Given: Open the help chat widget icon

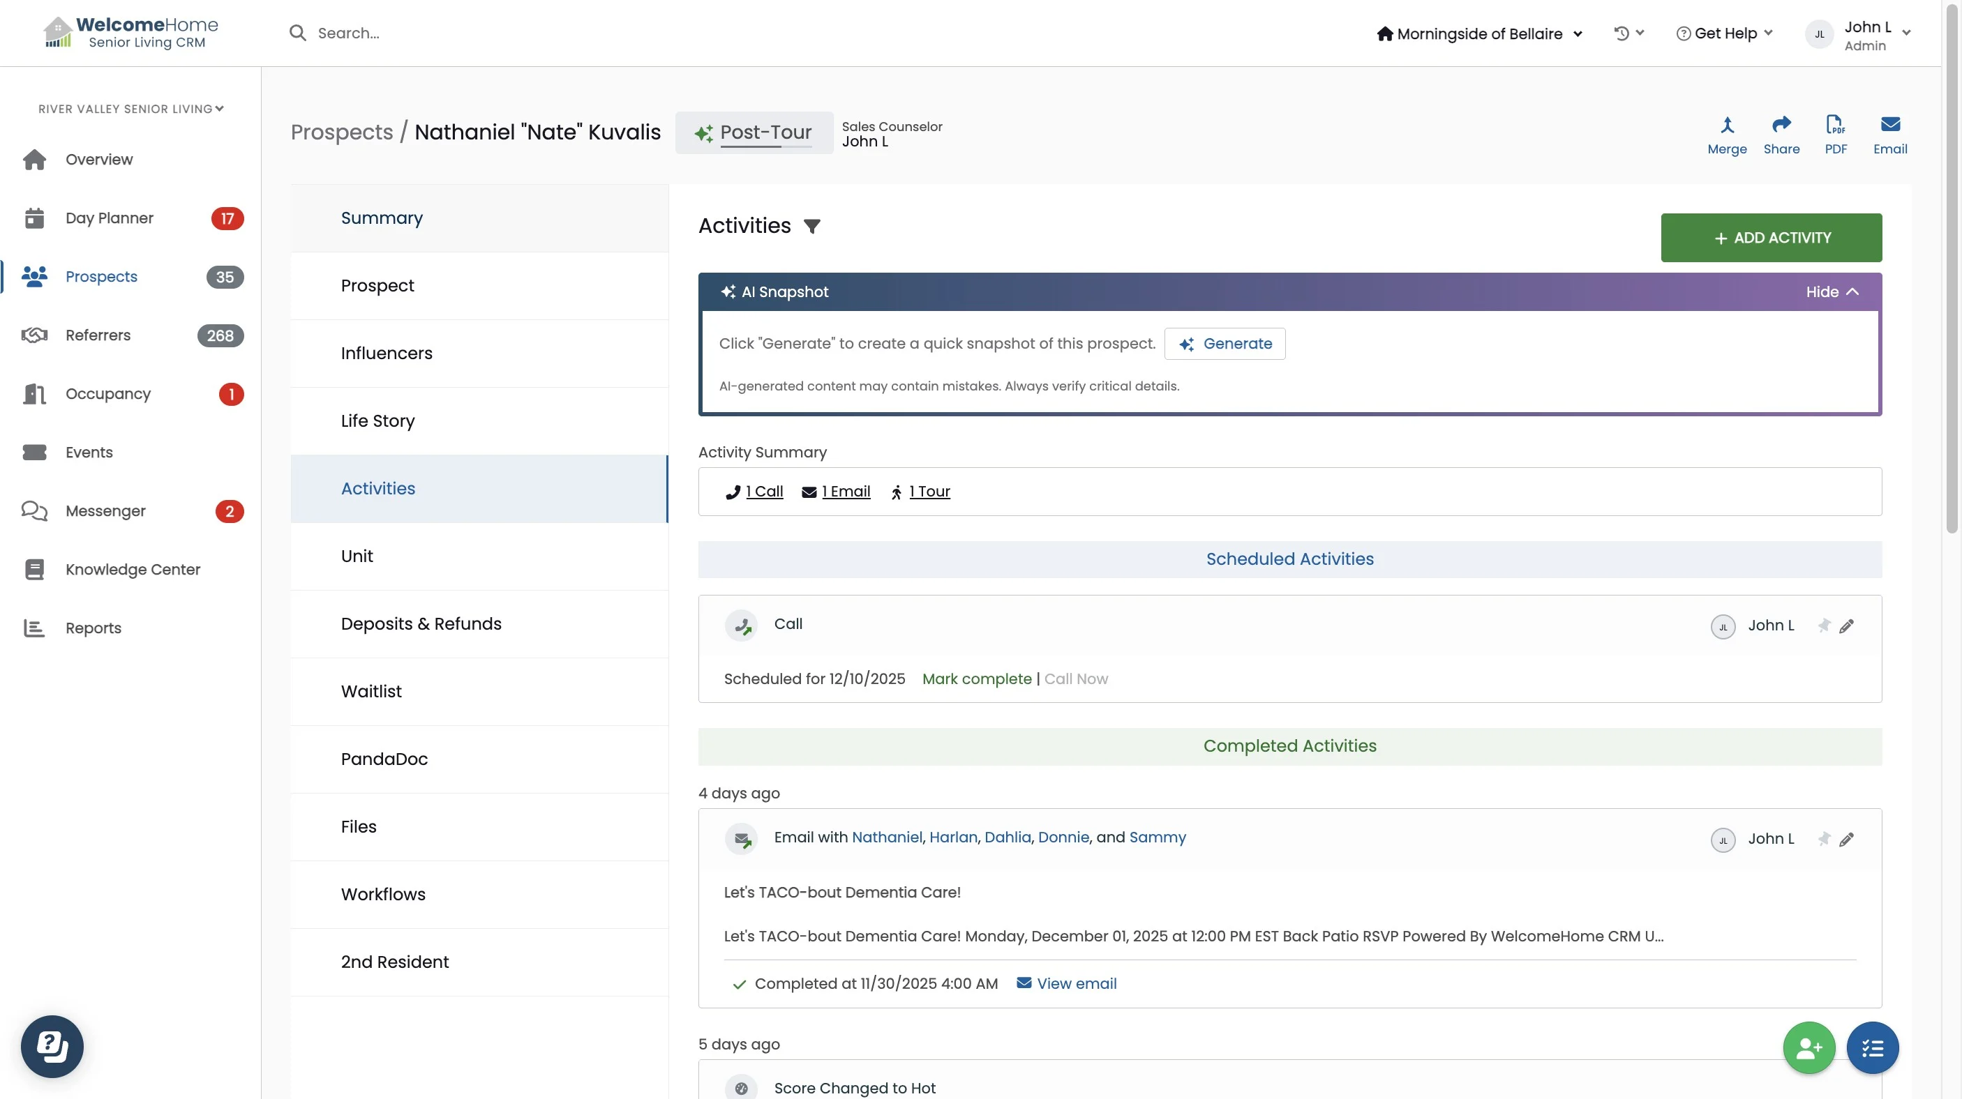Looking at the screenshot, I should 52,1046.
